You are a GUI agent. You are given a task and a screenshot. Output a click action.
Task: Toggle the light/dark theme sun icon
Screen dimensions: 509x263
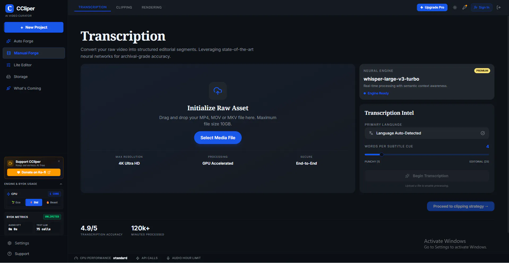click(455, 7)
